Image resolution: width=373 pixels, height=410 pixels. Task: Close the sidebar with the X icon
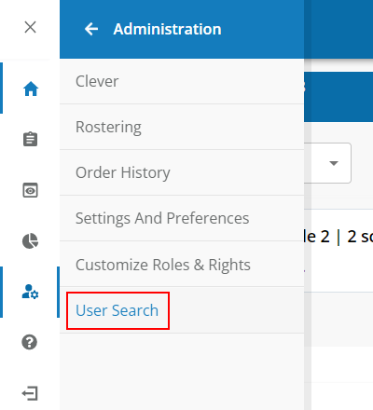(30, 27)
